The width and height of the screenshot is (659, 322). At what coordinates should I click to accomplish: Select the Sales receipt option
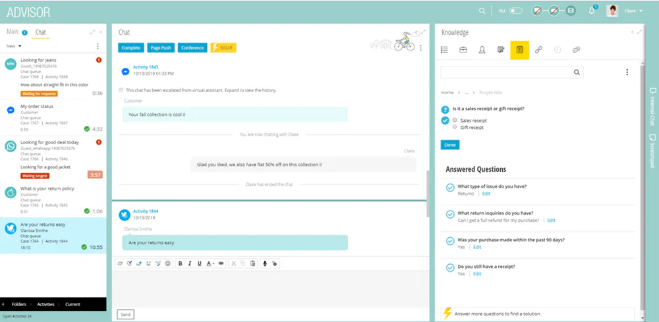pyautogui.click(x=455, y=120)
